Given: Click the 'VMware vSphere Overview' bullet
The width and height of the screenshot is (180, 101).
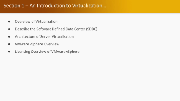Looking at the screenshot, I should [37, 44].
